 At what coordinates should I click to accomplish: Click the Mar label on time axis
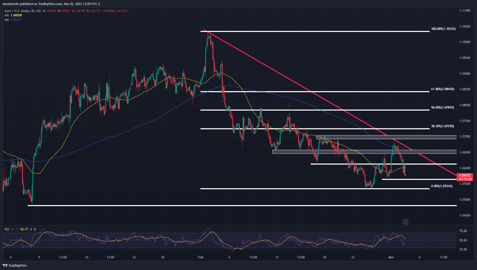pyautogui.click(x=391, y=257)
